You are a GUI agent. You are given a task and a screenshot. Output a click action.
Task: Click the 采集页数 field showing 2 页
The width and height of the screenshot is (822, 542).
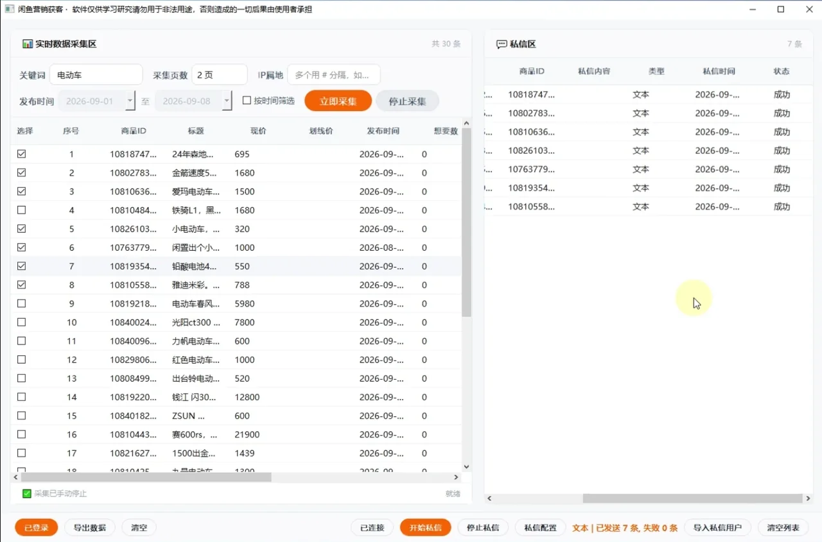point(219,74)
